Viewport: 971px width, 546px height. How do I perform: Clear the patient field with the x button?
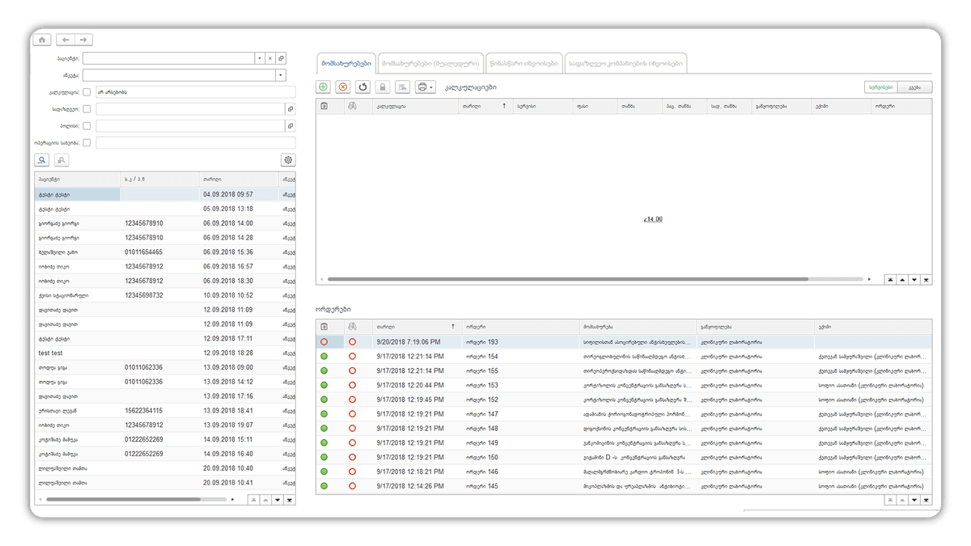tap(270, 58)
